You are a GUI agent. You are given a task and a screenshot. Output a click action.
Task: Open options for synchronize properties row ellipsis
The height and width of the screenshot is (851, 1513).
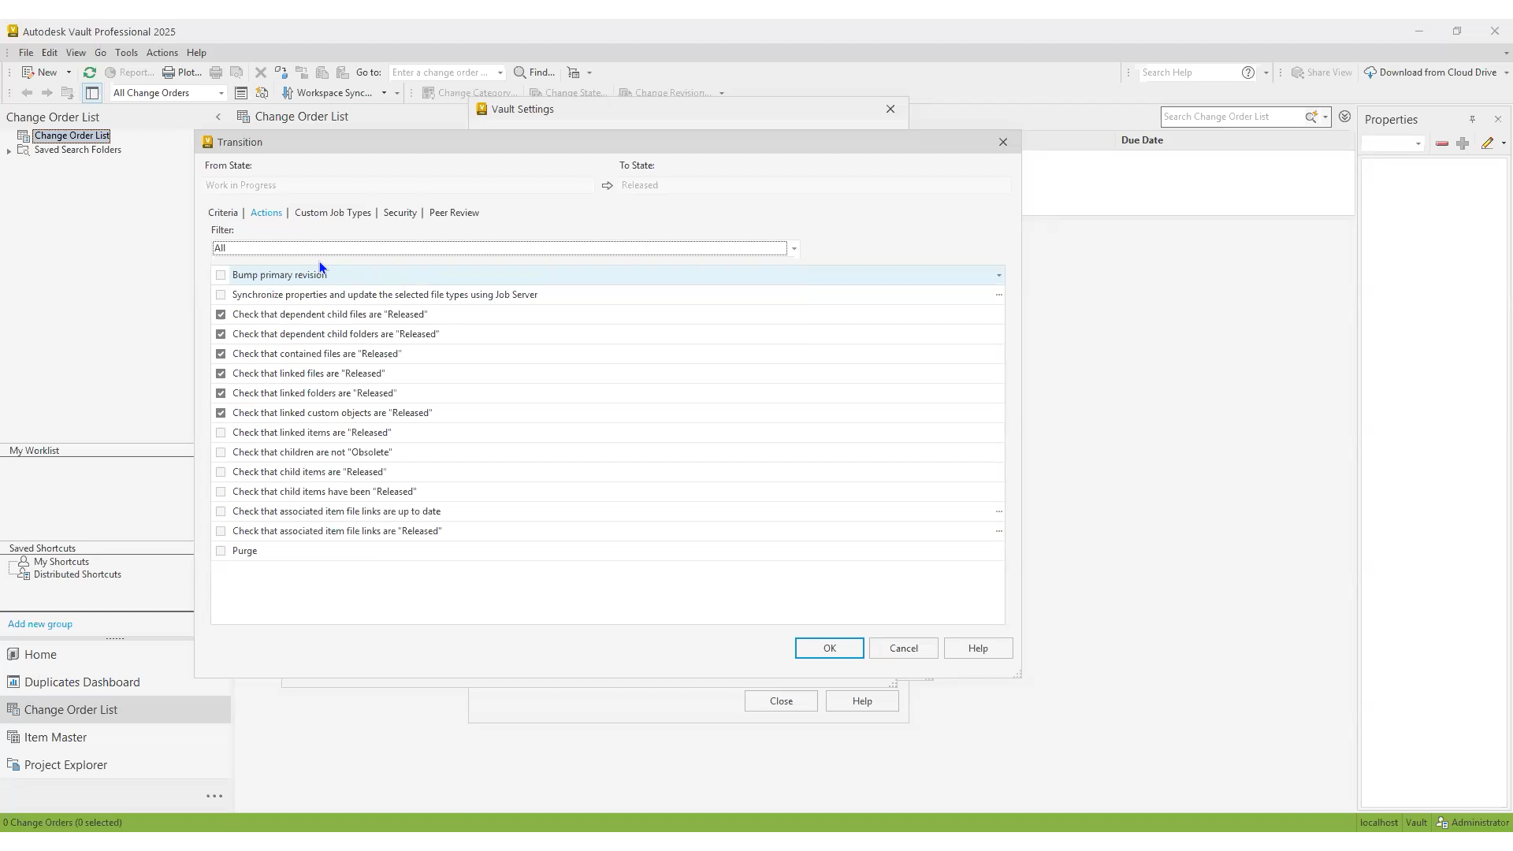[x=998, y=295]
